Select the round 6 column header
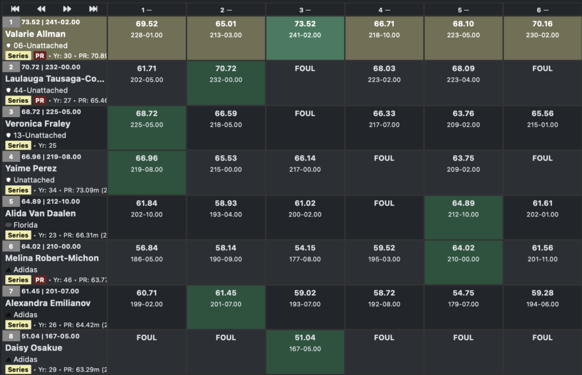 pyautogui.click(x=542, y=10)
